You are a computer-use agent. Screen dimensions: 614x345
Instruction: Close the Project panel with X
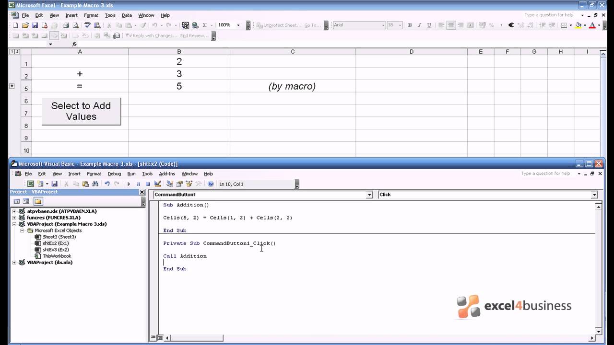coord(142,192)
